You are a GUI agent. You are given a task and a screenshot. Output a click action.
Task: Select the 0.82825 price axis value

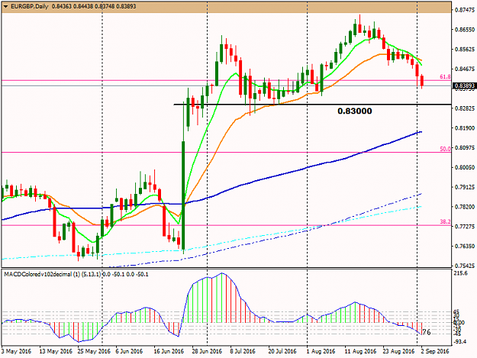coord(465,108)
